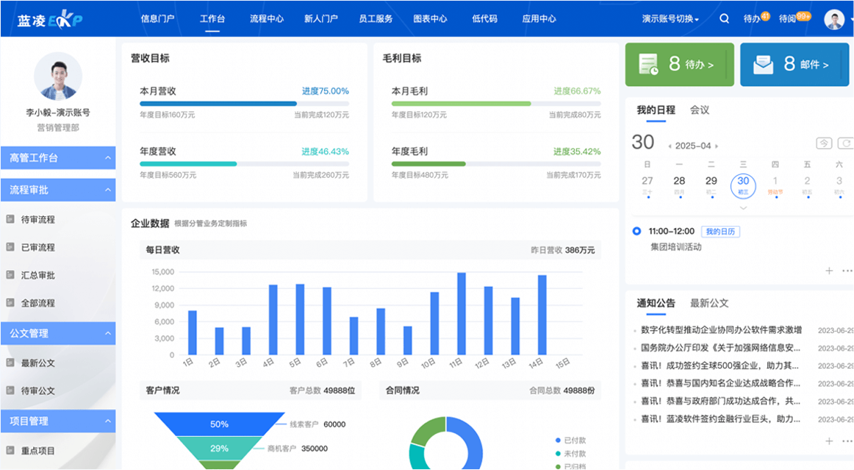Open the blue 8 邮件 envelope card

click(794, 65)
